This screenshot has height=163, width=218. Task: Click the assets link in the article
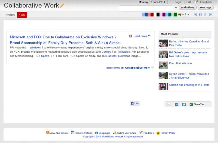(112, 56)
